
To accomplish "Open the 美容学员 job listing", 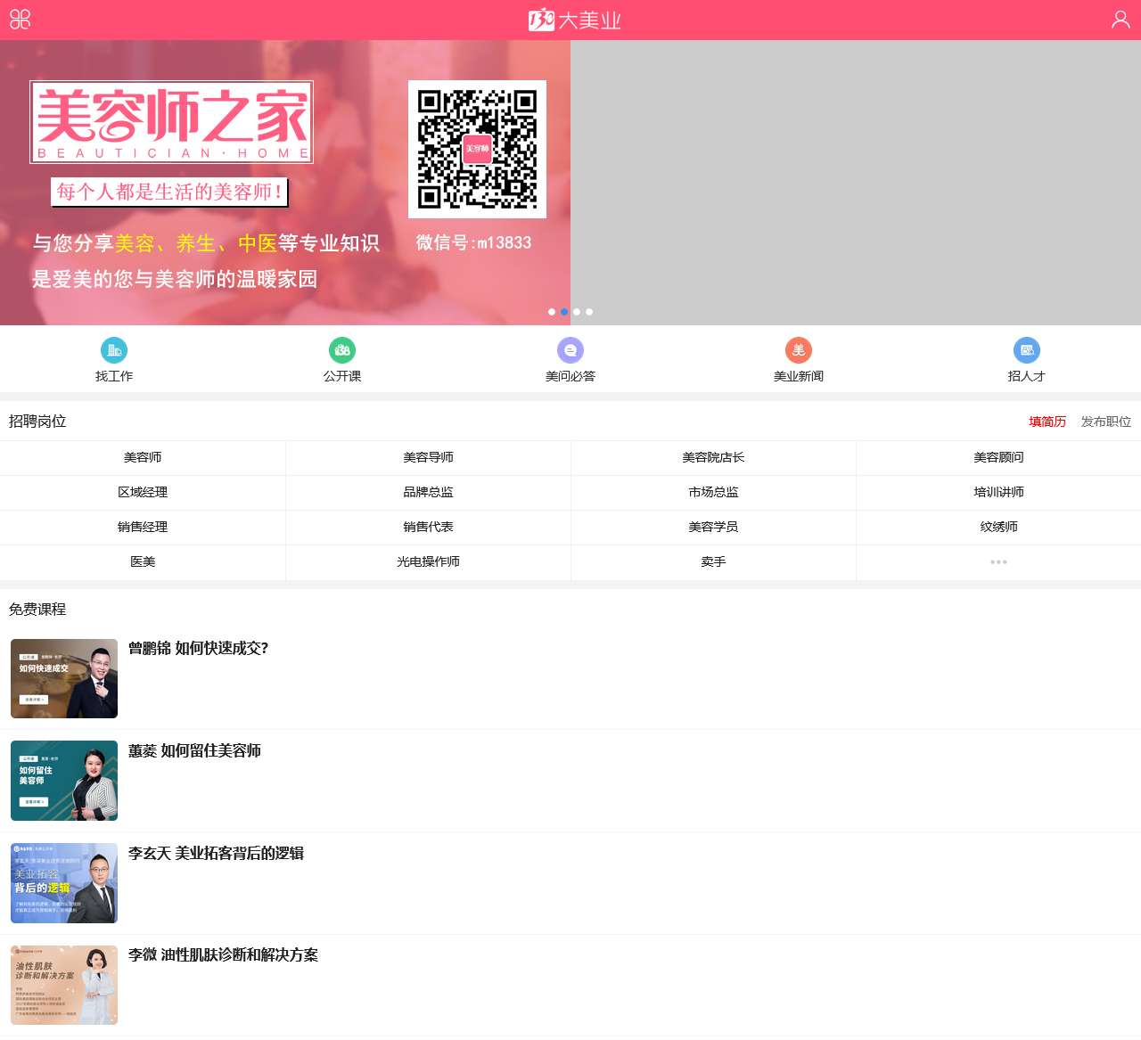I will tap(713, 527).
